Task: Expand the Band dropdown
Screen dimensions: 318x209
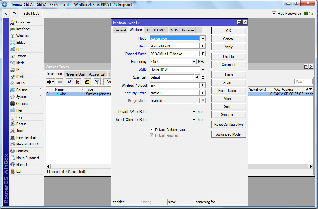Action: click(203, 46)
